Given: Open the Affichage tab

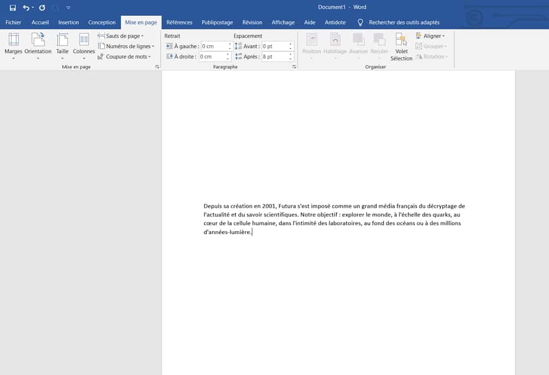Looking at the screenshot, I should pyautogui.click(x=283, y=22).
